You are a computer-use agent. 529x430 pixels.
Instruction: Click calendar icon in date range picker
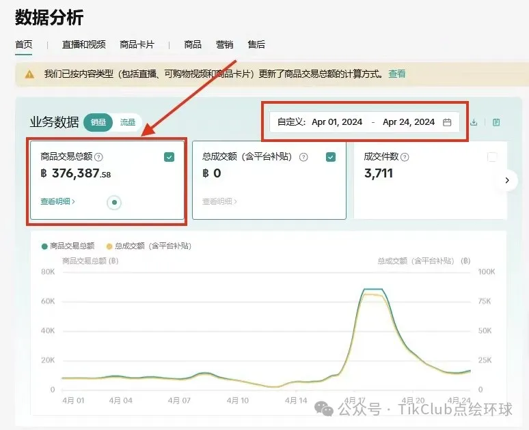click(x=447, y=122)
